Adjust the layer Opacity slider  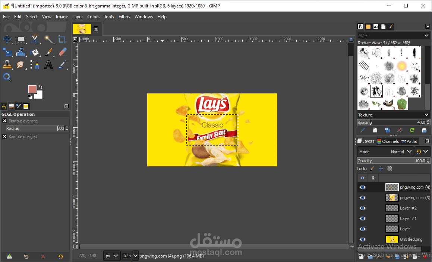pyautogui.click(x=391, y=161)
